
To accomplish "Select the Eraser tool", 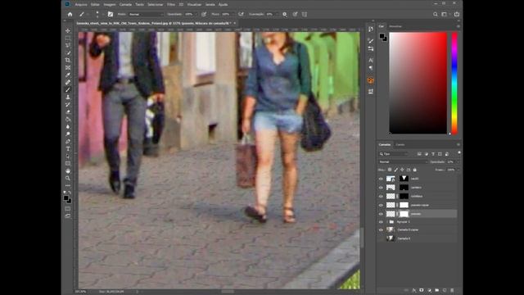I will pyautogui.click(x=68, y=111).
